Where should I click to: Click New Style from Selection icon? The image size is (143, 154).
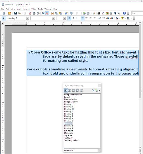(x=97, y=91)
